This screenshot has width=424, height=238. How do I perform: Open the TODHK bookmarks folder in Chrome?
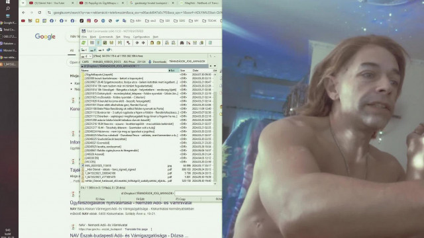[210, 20]
